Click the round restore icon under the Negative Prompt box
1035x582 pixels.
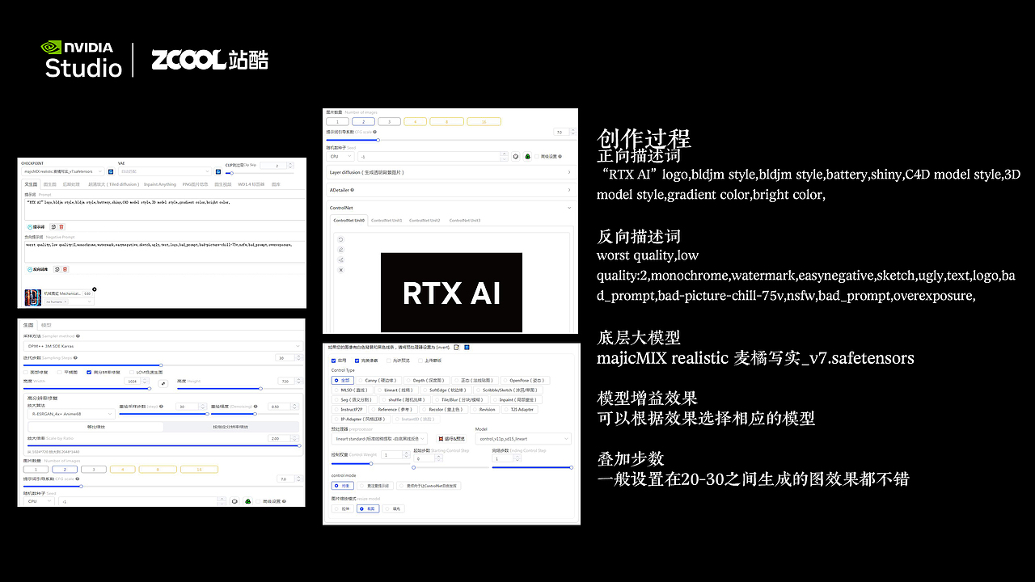tap(57, 269)
